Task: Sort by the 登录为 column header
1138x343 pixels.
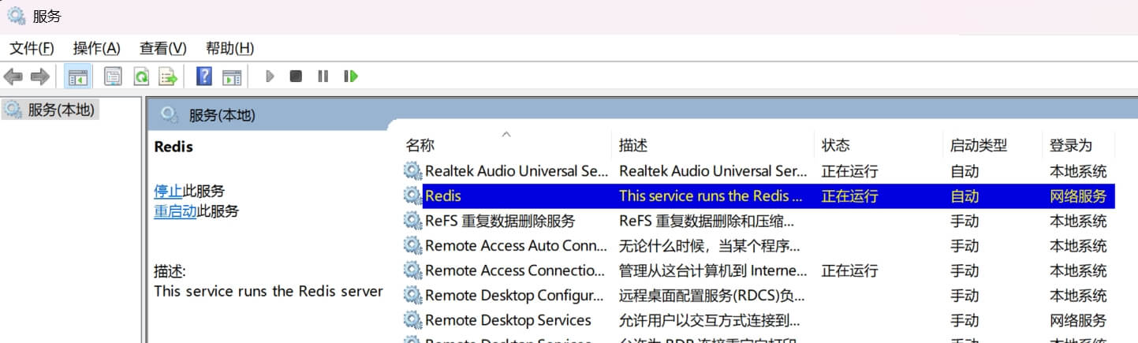Action: click(x=1071, y=146)
